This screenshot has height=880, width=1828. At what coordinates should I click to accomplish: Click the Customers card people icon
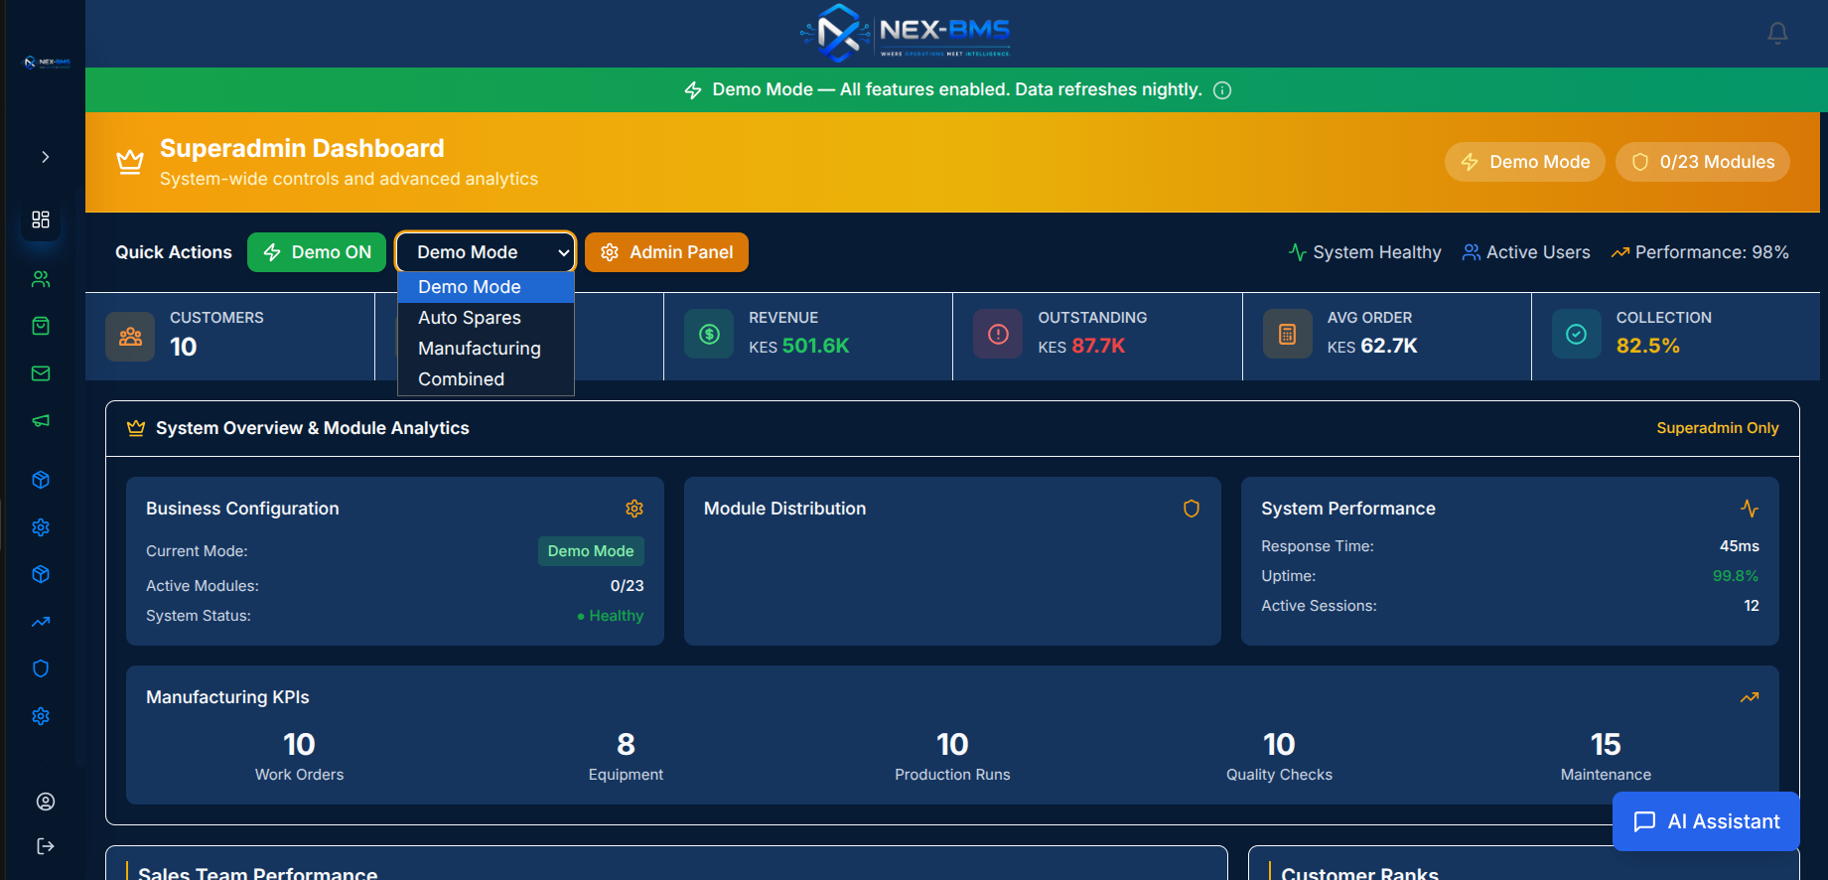[130, 336]
